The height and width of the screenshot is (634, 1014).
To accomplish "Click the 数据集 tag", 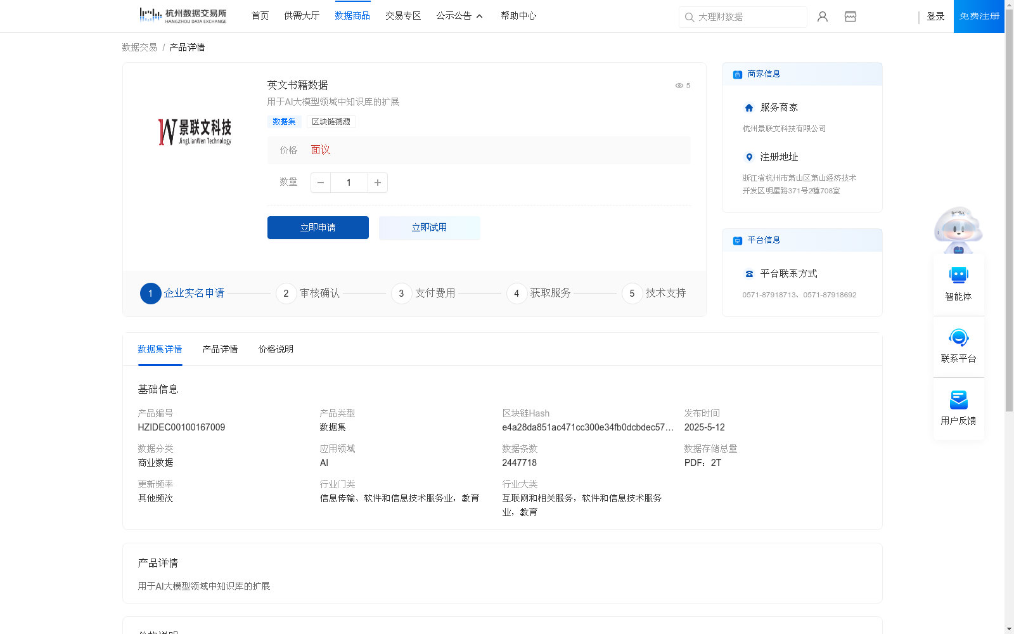I will point(284,122).
